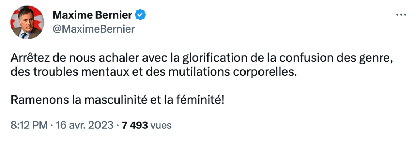Viewport: 416px width, 141px height.
Task: Open the 7 493 vues view count
Action: pos(146,125)
